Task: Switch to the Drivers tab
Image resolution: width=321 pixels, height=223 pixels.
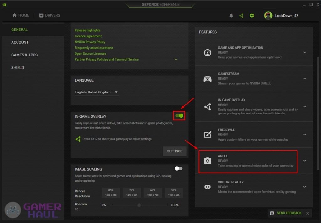Action: [50, 15]
